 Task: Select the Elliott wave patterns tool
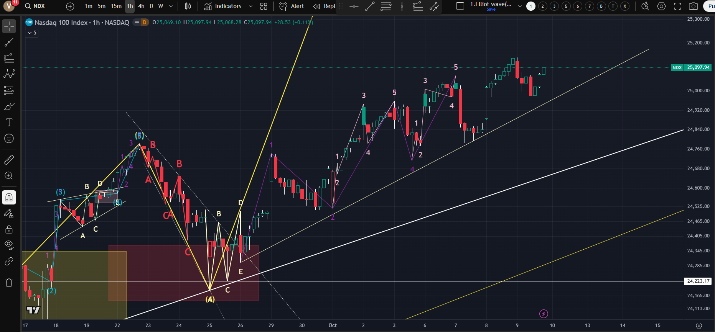coord(9,74)
